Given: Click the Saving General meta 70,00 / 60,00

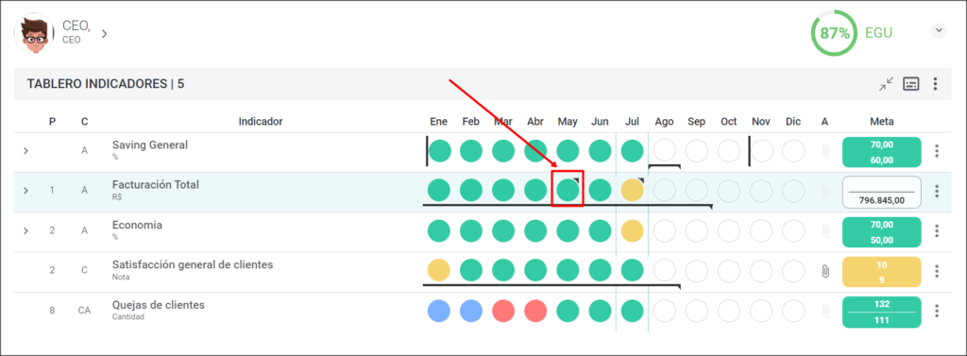Looking at the screenshot, I should pos(881,152).
